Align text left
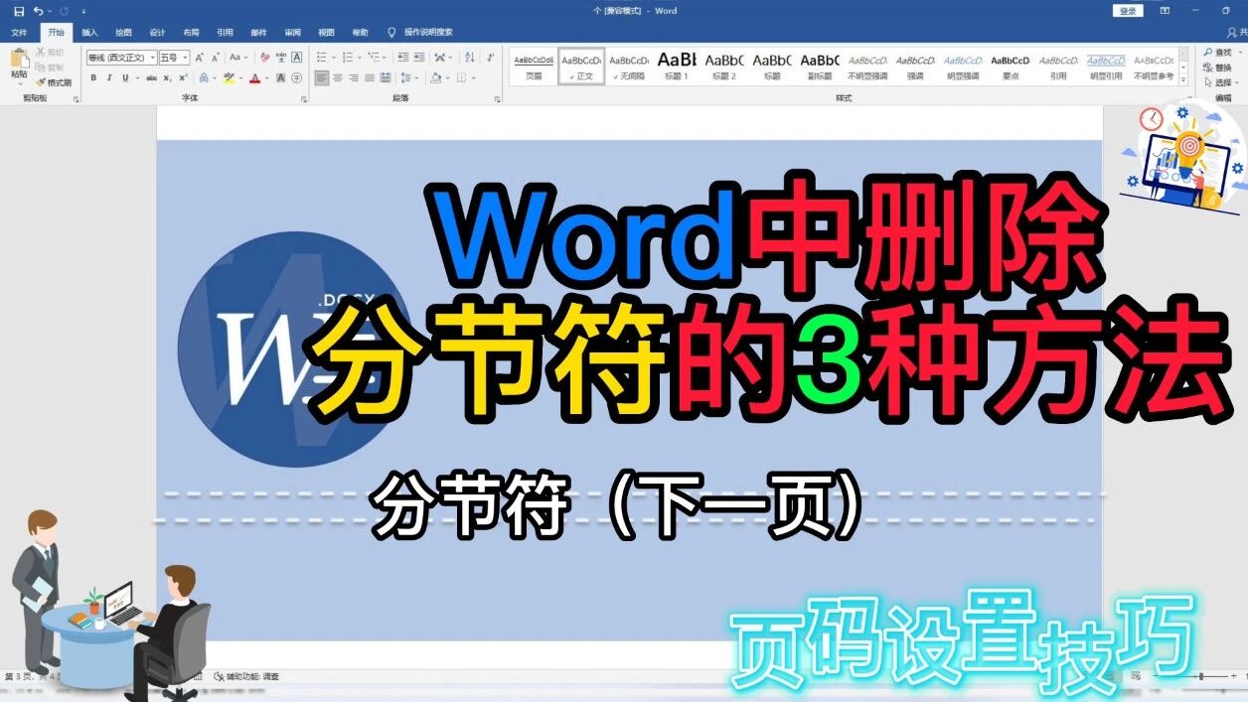The width and height of the screenshot is (1248, 702). click(321, 78)
